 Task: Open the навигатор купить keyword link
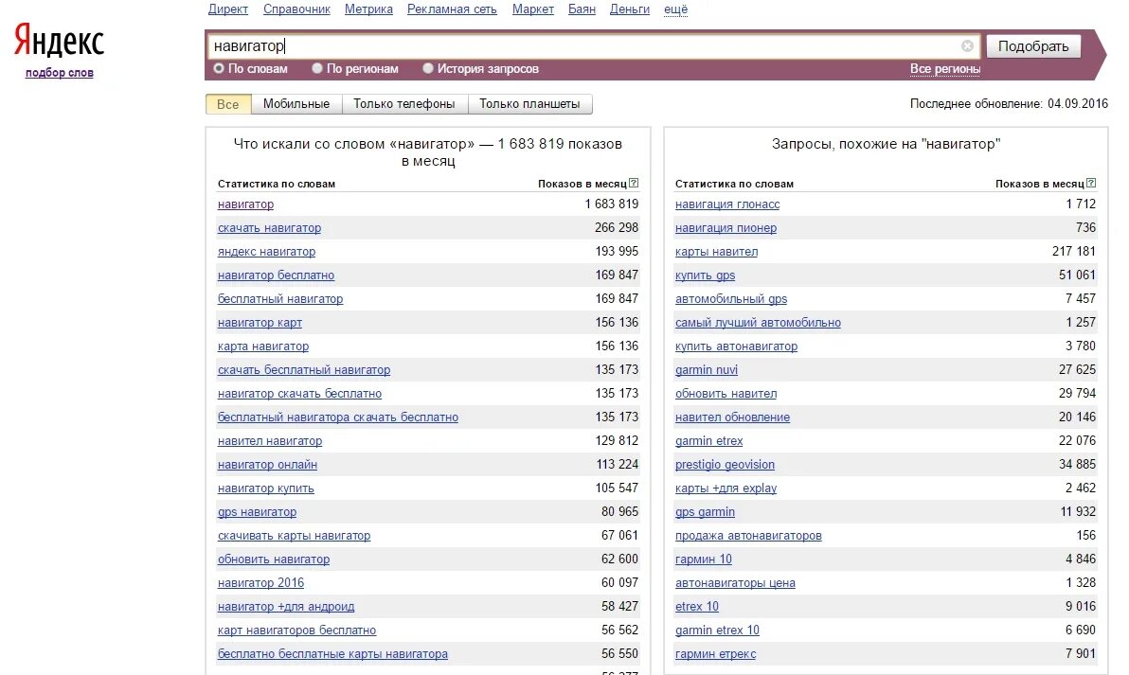266,488
